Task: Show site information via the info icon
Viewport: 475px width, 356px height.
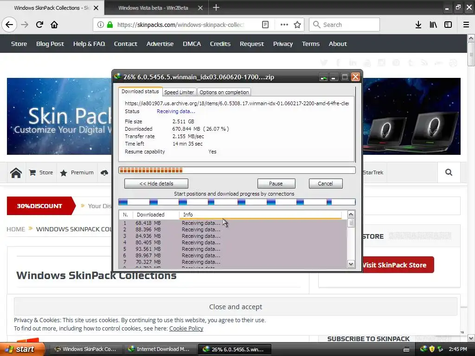Action: click(x=101, y=25)
